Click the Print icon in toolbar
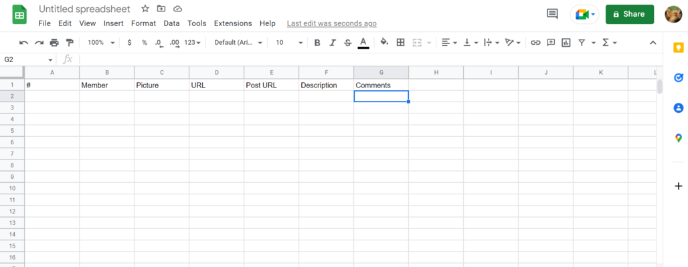688x267 pixels. (x=54, y=43)
